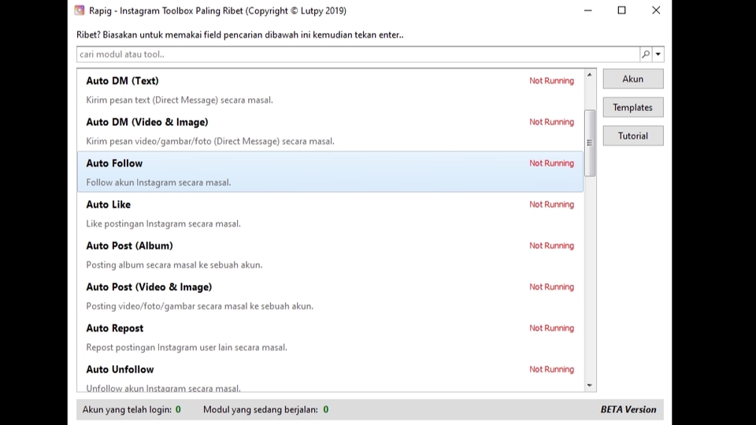
Task: Click description 'Like postingan Instagram secara masal.'
Action: (x=163, y=224)
